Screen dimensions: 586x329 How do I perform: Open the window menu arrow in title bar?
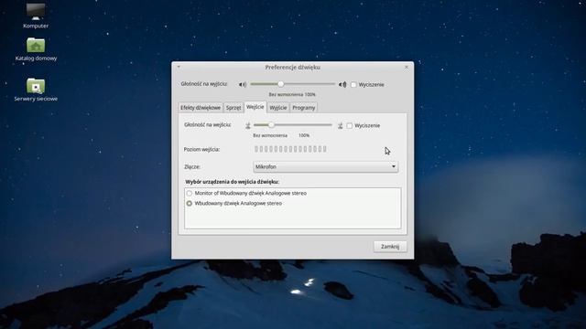point(179,67)
